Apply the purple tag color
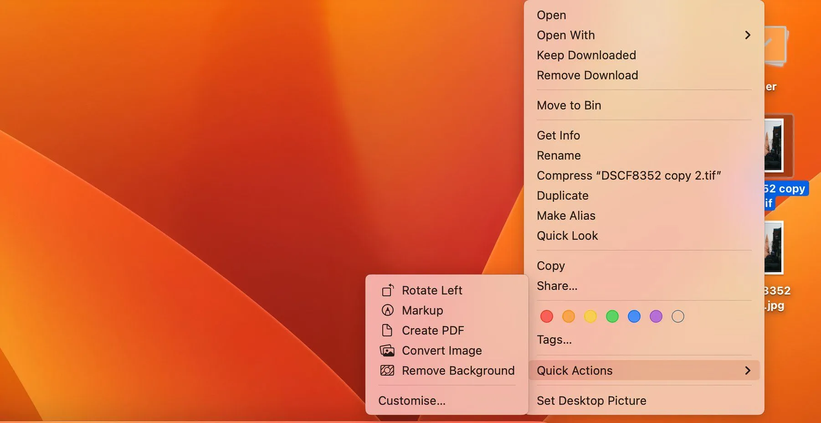The image size is (821, 423). coord(656,316)
